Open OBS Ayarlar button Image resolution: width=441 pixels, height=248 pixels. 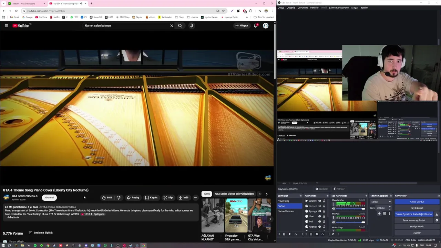(x=417, y=233)
